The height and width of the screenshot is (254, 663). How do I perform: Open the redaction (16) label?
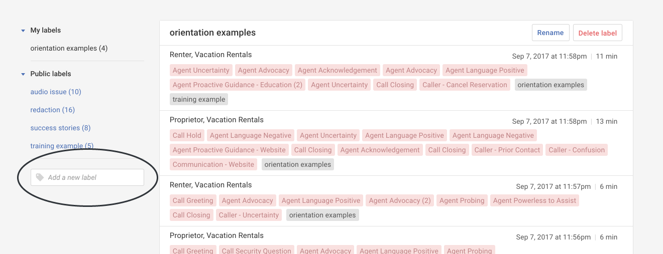pos(52,110)
